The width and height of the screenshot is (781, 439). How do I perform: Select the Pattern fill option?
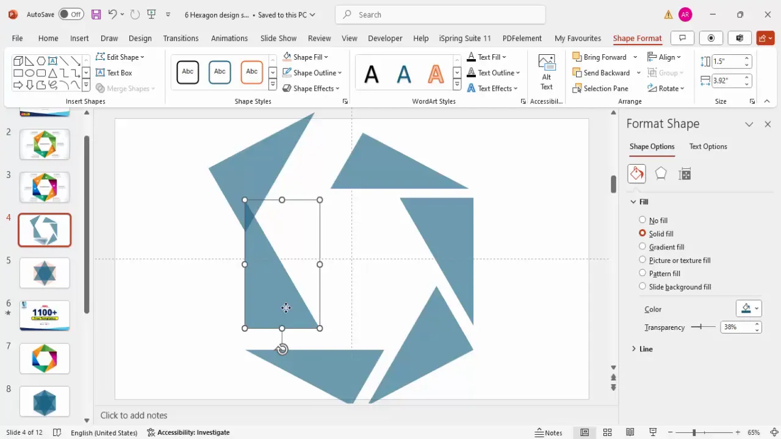[659, 274]
